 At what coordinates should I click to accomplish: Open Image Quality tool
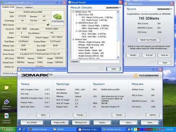[x=60, y=122]
